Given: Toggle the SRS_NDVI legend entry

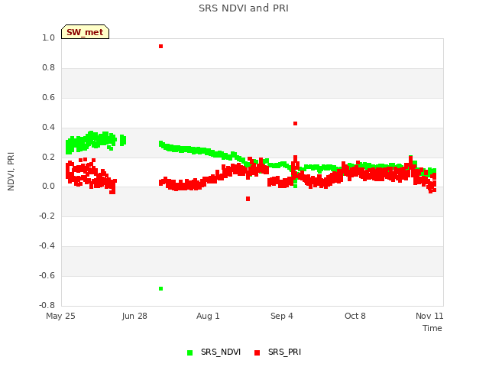Looking at the screenshot, I should (x=214, y=352).
